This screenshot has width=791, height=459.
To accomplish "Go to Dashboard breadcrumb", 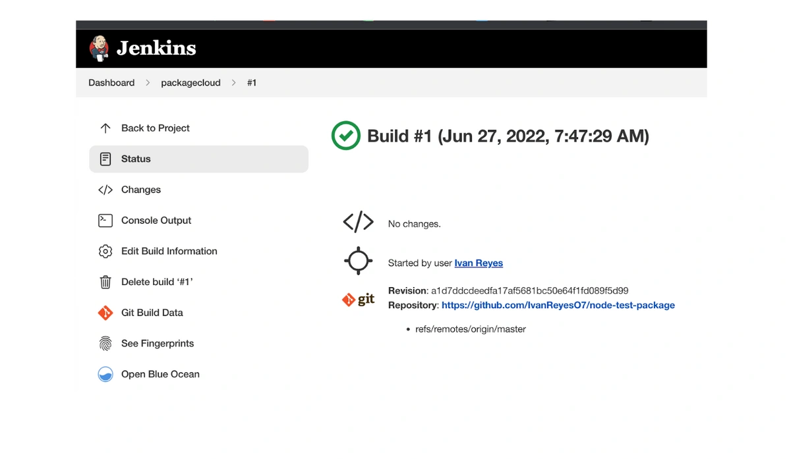I will tap(111, 82).
